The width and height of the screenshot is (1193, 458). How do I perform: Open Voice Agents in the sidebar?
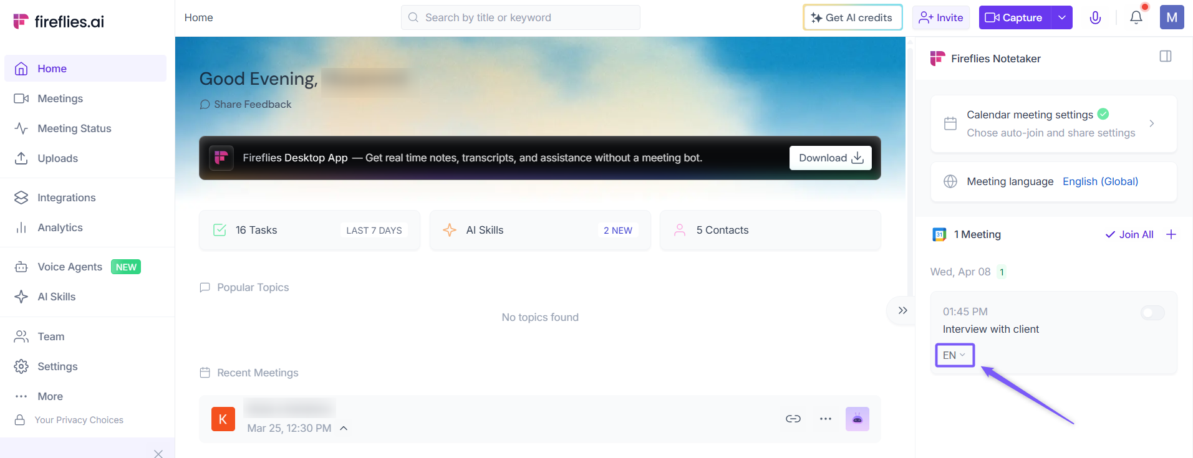coord(85,267)
